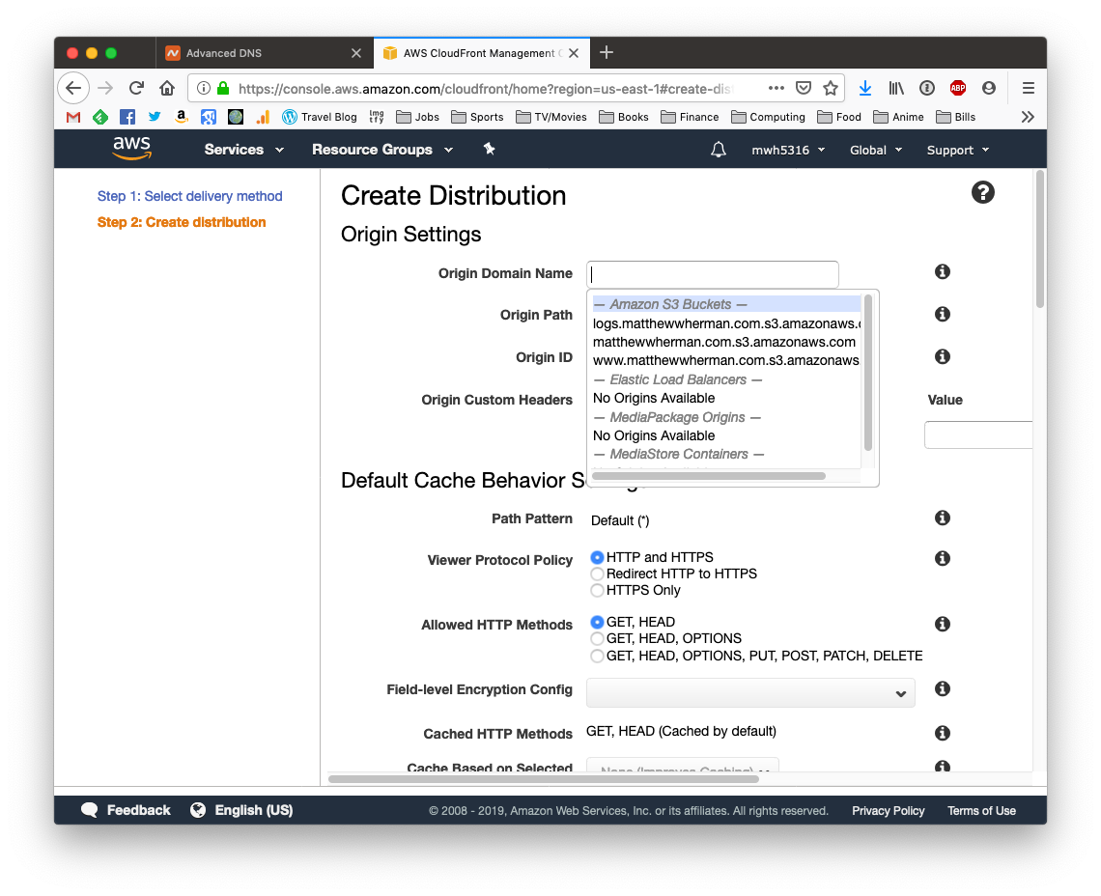
Task: Open page actions three-dot menu in address bar
Action: (x=776, y=89)
